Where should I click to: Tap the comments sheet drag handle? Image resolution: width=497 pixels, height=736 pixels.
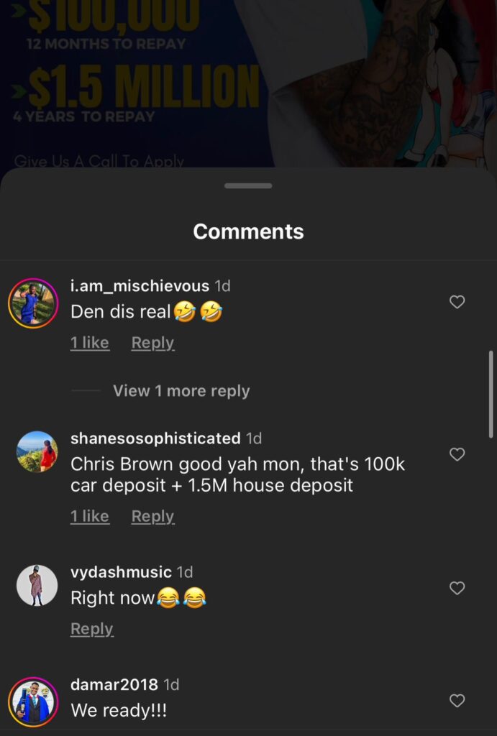(248, 186)
